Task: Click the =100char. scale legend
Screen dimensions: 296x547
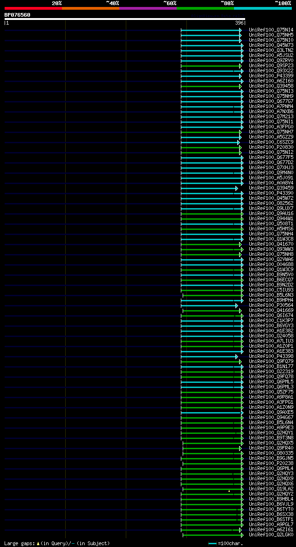Action: click(225, 543)
